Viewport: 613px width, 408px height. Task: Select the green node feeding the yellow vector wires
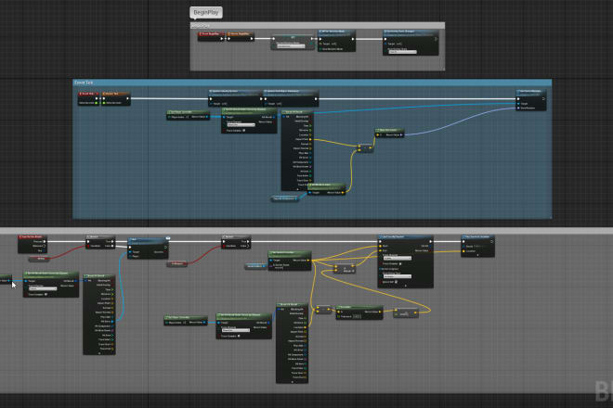290,261
